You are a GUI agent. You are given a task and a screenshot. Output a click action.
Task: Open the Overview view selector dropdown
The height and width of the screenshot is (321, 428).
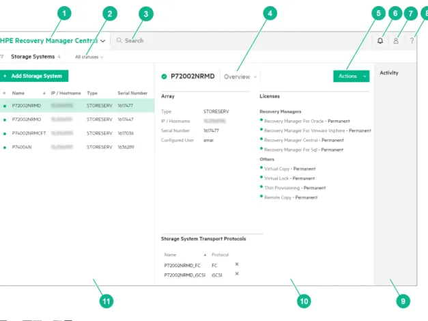[x=240, y=76]
